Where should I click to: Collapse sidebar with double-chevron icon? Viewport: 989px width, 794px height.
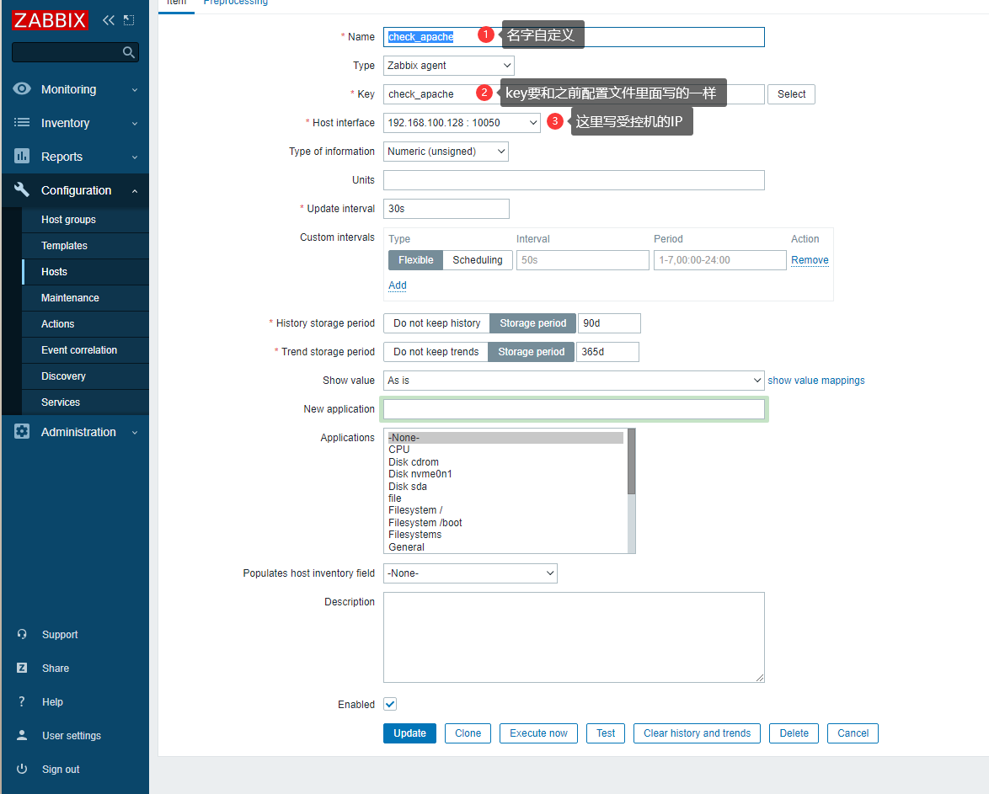tap(109, 20)
